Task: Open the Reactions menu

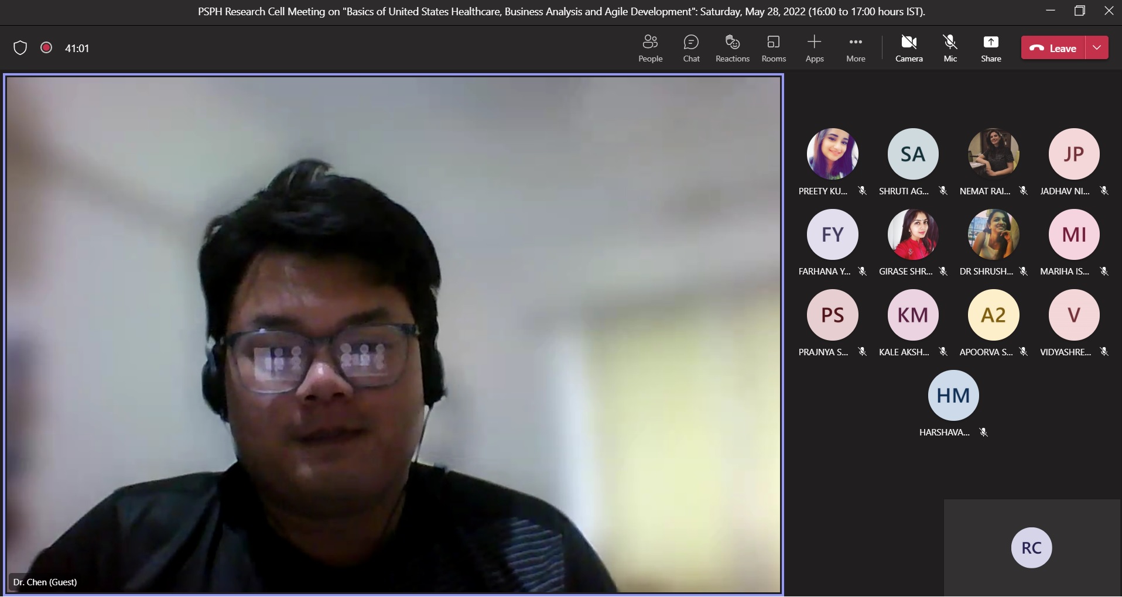Action: [732, 48]
